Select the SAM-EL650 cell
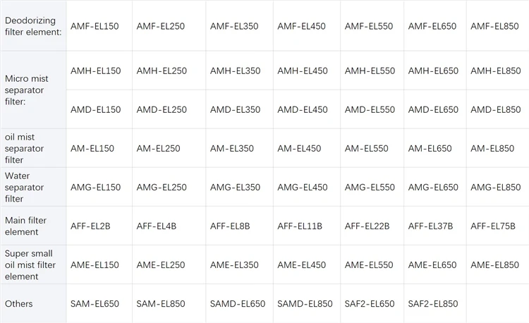Viewport: 529px width, 323px height. coord(95,303)
